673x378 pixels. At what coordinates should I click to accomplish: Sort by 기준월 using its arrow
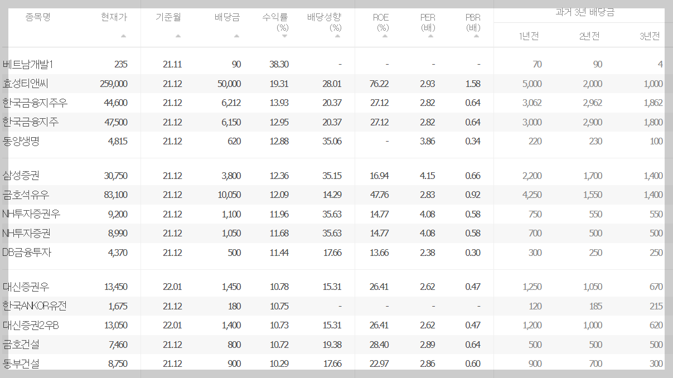(x=178, y=36)
